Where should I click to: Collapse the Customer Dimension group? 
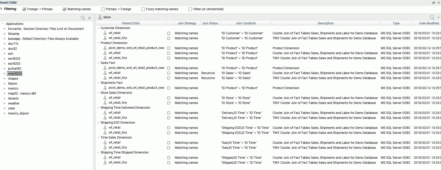point(98,28)
